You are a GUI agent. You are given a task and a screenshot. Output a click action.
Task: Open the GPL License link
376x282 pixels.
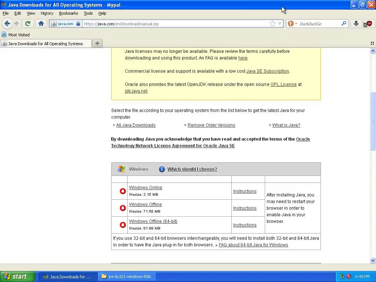[x=283, y=84]
